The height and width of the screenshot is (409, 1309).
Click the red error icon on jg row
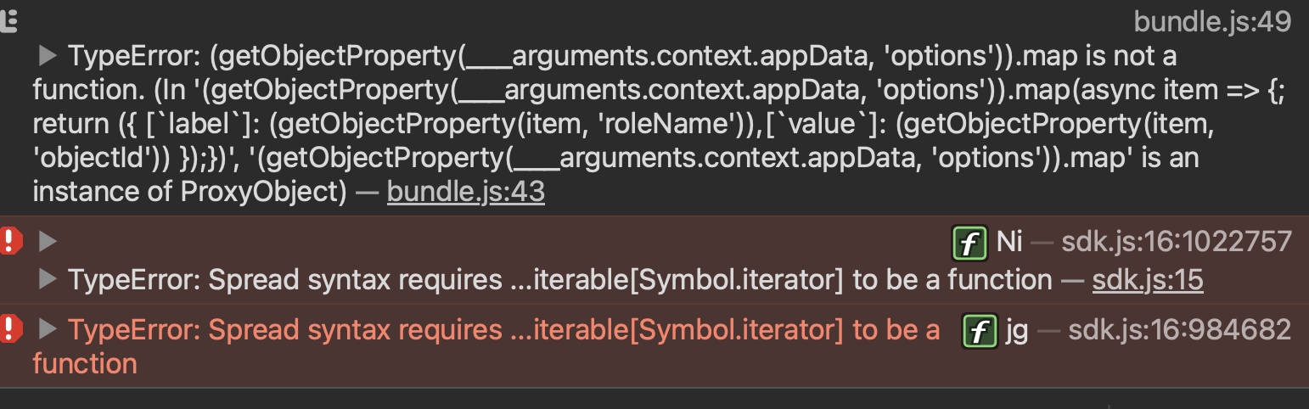[12, 329]
